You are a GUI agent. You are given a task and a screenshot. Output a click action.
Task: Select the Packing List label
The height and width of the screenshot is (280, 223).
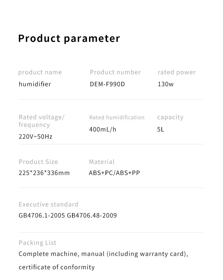tap(37, 243)
